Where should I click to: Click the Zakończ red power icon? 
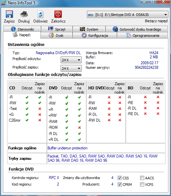pyautogui.click(x=58, y=14)
